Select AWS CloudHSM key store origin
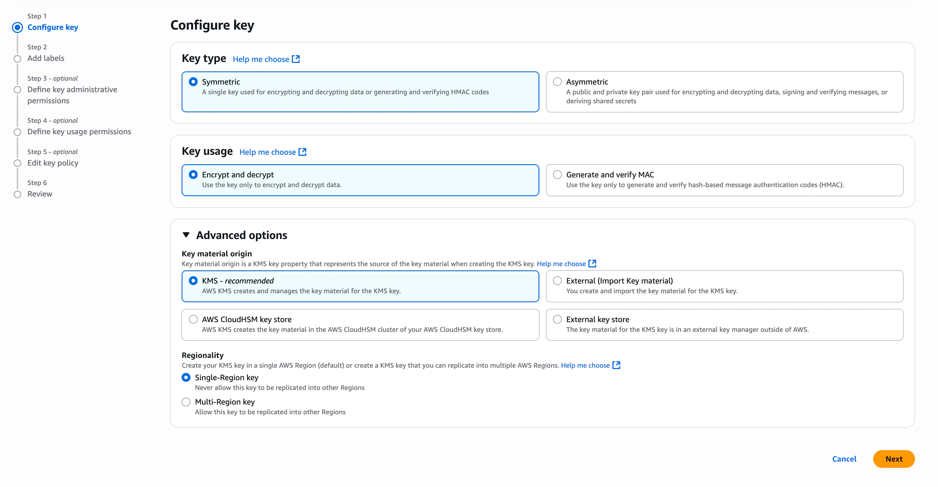This screenshot has height=487, width=938. (193, 319)
